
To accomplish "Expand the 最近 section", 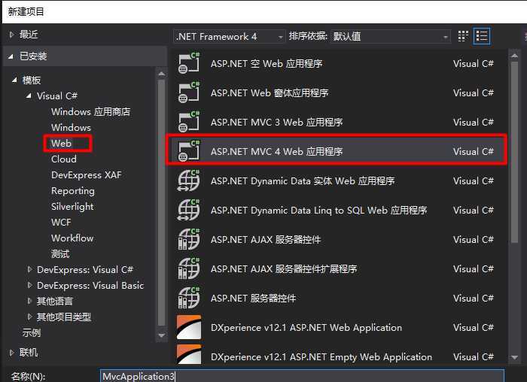I will tap(12, 35).
